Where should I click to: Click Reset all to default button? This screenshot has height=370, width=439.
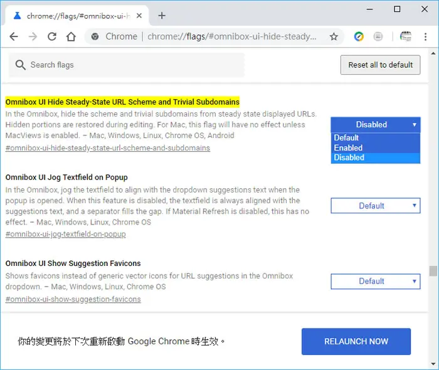tap(380, 65)
